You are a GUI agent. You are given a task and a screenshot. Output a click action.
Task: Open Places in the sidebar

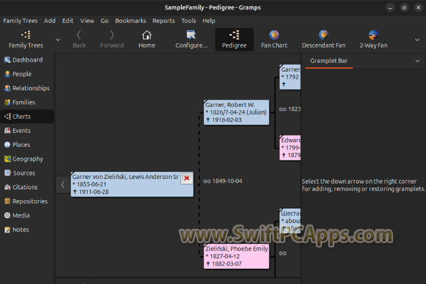pos(27,144)
